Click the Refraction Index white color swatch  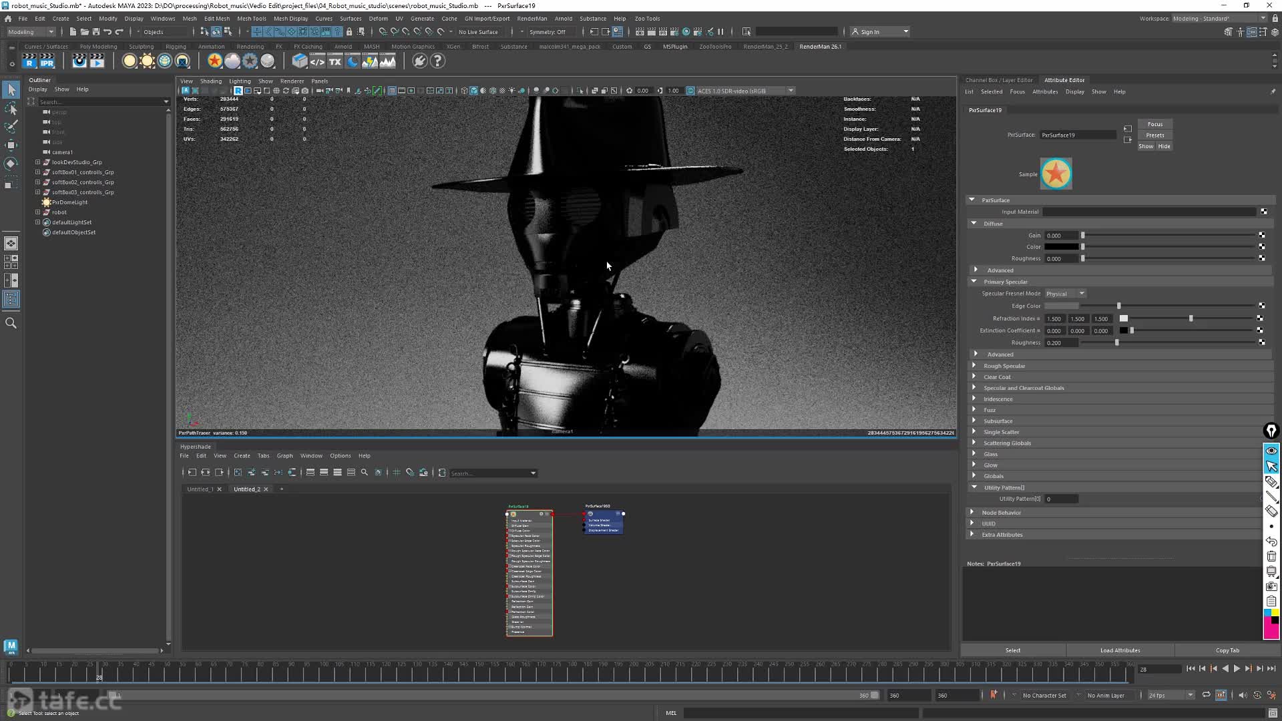coord(1124,318)
